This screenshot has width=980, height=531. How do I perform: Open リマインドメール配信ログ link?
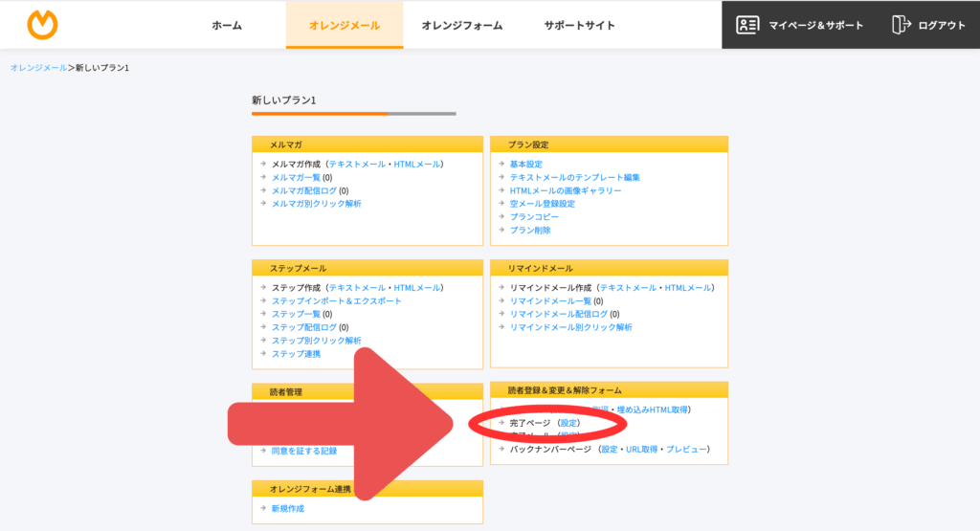point(558,314)
